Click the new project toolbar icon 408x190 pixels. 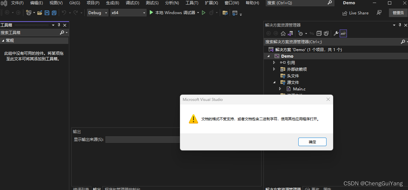(x=29, y=13)
